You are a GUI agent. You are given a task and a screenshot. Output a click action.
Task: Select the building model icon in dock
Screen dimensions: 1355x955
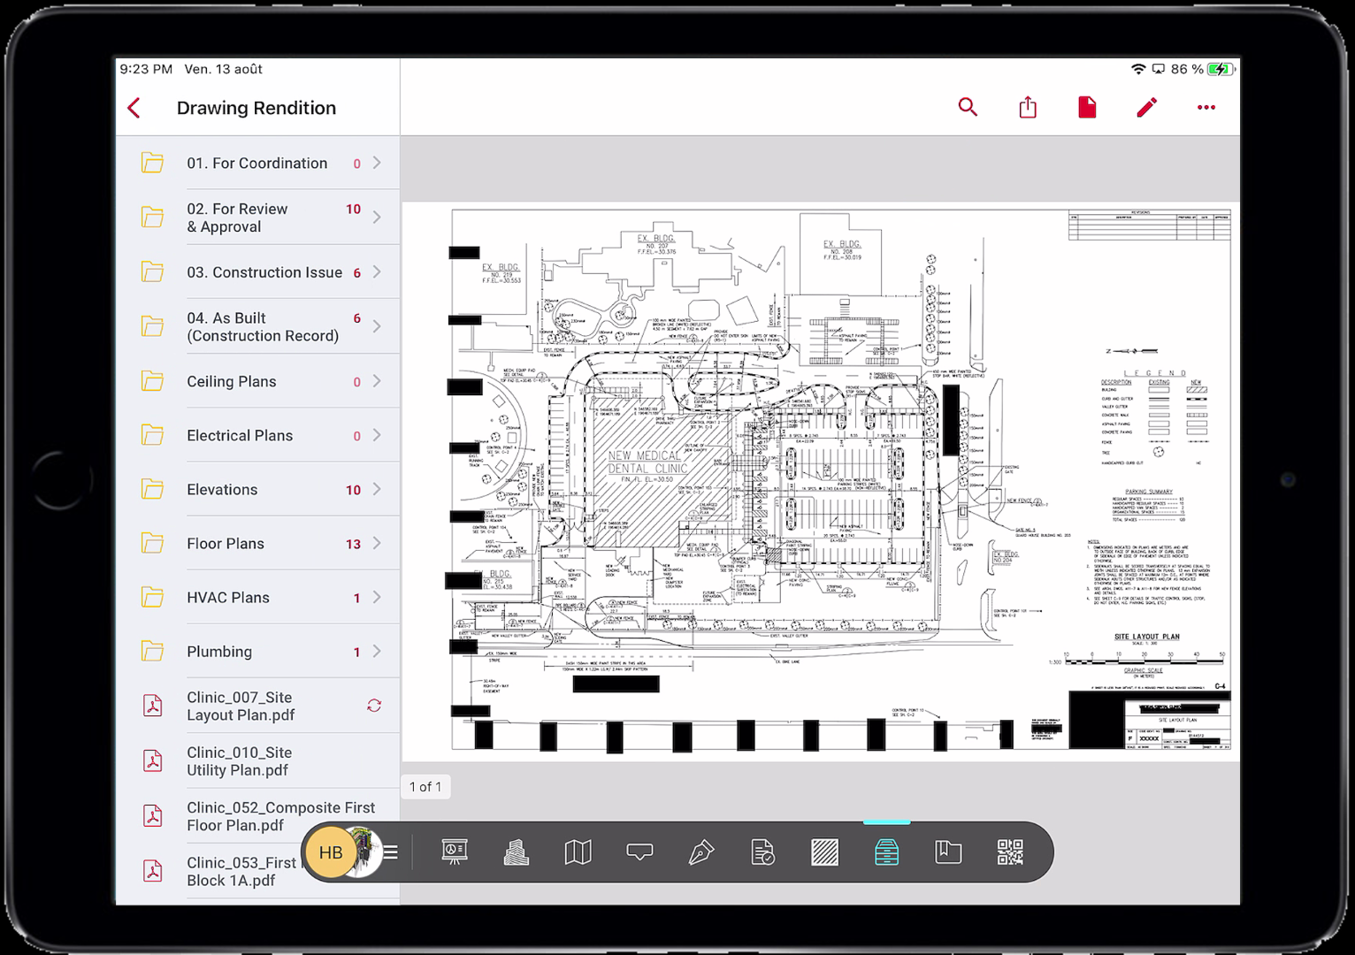[516, 852]
